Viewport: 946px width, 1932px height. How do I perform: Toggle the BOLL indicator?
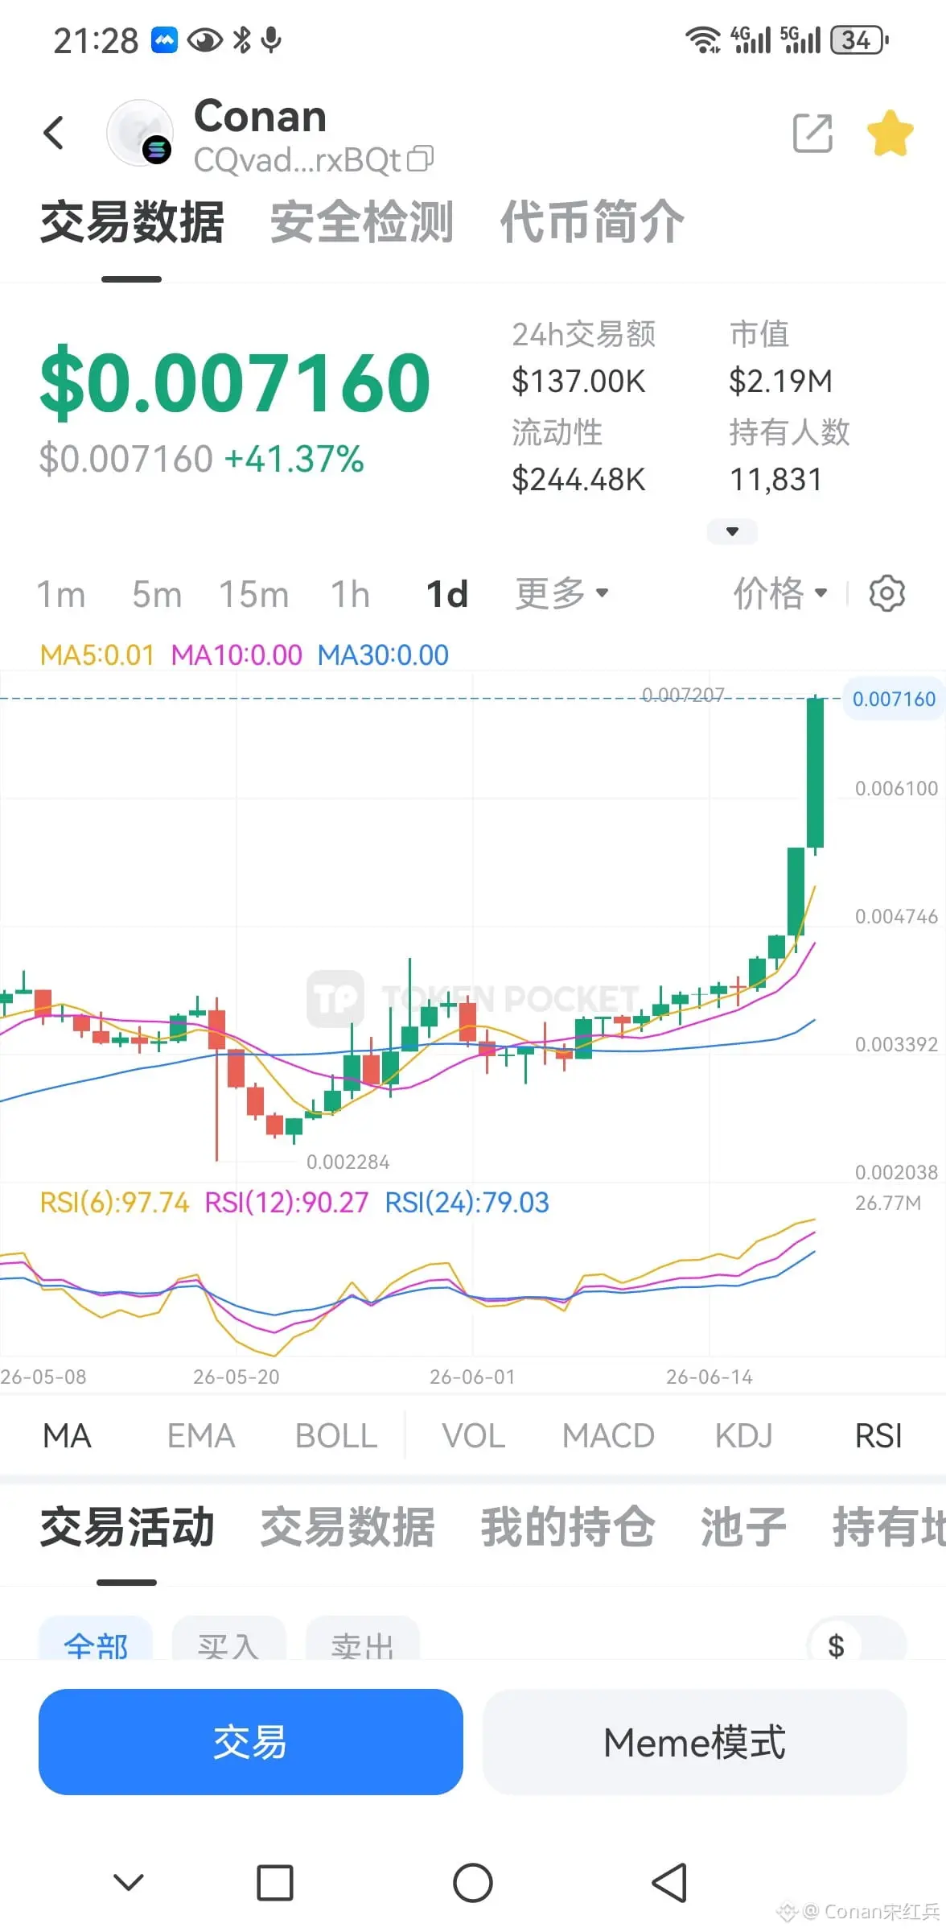(336, 1436)
